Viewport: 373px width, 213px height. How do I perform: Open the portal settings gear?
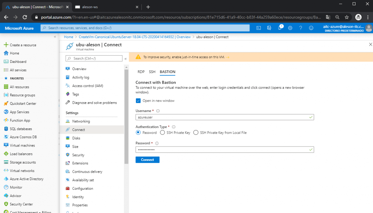pyautogui.click(x=290, y=28)
